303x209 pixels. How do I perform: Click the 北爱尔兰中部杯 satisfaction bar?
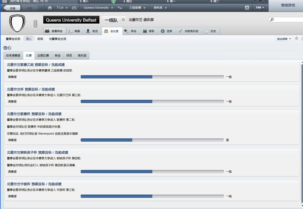[x=152, y=196]
